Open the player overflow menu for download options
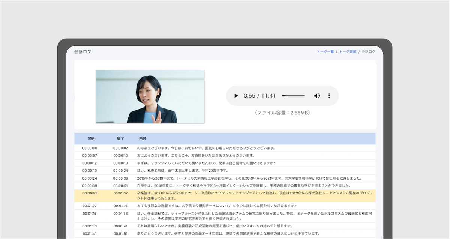The image size is (450, 239). click(x=329, y=96)
